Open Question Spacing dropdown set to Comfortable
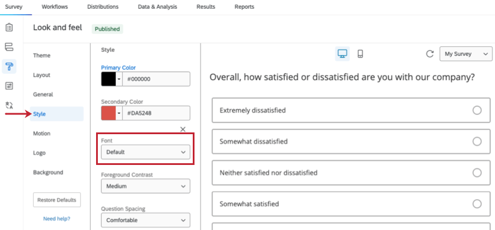Image resolution: width=495 pixels, height=230 pixels. (x=146, y=220)
